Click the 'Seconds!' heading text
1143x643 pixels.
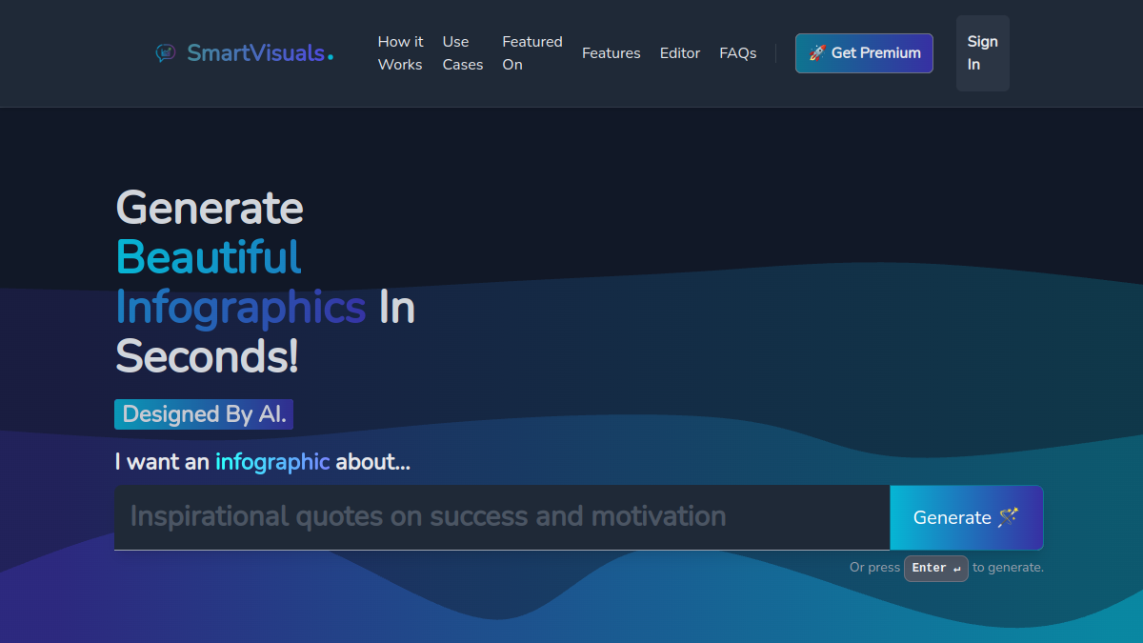tap(207, 356)
